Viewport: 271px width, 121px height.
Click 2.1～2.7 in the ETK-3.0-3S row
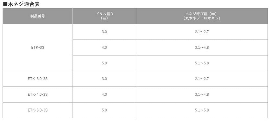click(201, 79)
